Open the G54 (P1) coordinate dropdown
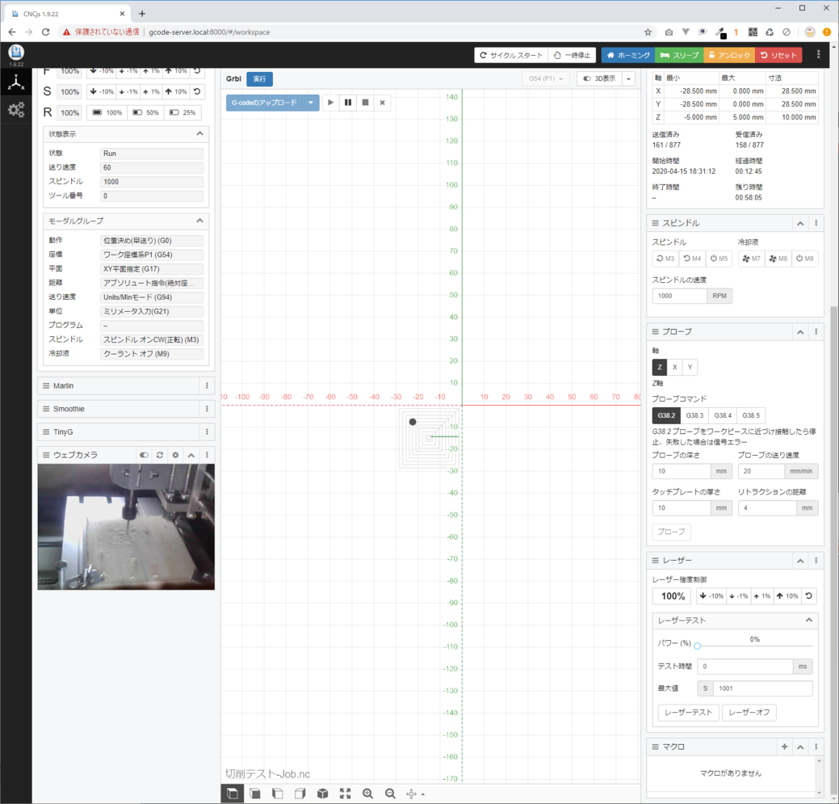 click(x=547, y=79)
